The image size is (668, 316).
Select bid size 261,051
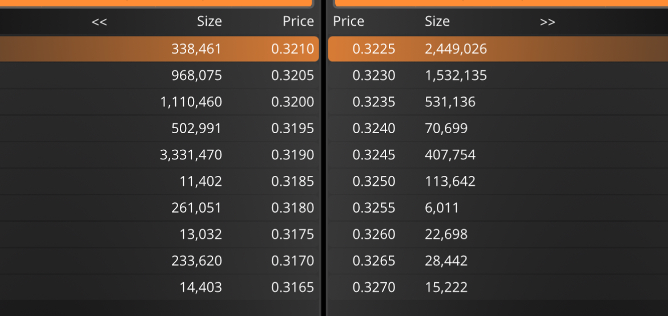point(196,207)
